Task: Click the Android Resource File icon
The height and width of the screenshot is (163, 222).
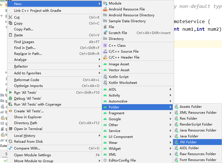Action: pos(105,9)
